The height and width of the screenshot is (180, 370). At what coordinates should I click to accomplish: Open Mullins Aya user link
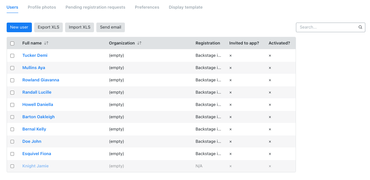tap(34, 68)
